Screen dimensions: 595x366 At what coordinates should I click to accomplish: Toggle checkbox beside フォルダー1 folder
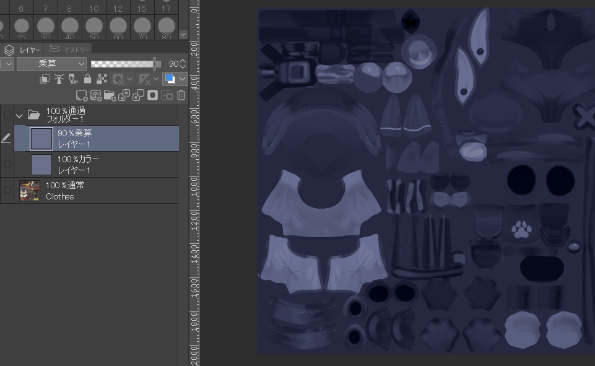point(7,115)
